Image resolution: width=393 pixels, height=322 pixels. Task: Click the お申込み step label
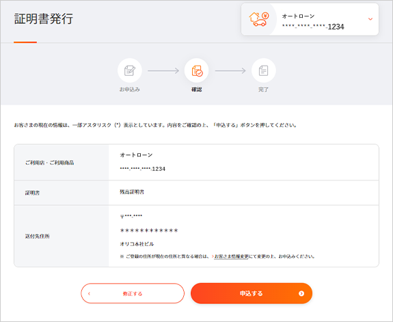tap(130, 90)
